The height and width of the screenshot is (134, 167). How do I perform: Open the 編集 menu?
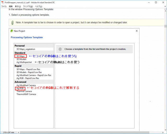coord(11,6)
